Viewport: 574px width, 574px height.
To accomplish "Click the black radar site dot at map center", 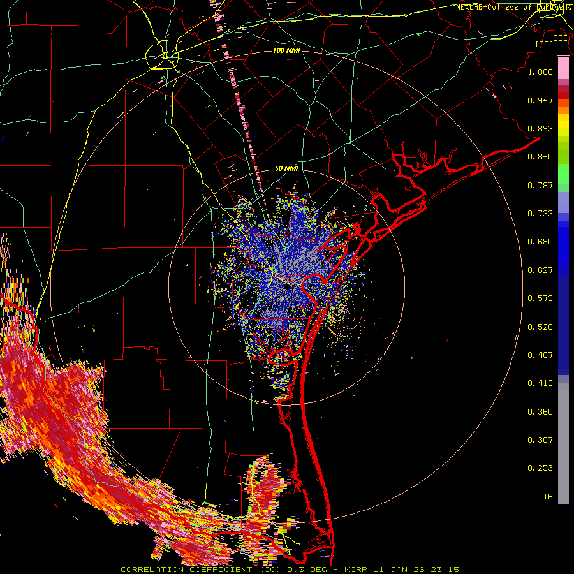I will click(286, 287).
